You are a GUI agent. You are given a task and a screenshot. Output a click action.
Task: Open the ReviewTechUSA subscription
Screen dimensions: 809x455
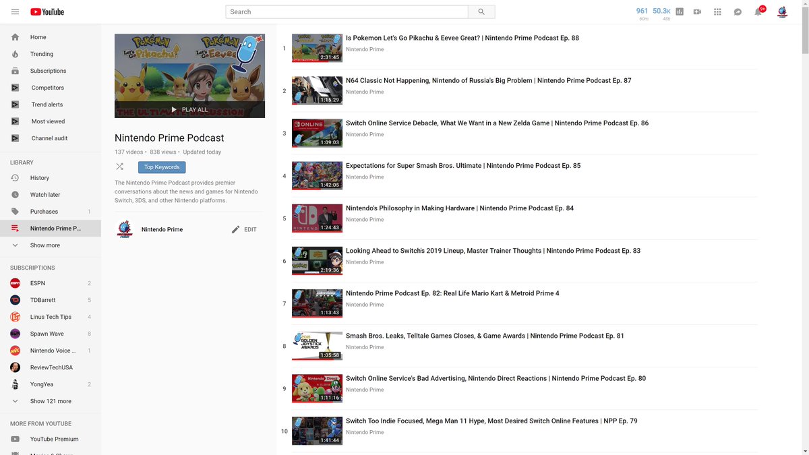click(x=51, y=367)
